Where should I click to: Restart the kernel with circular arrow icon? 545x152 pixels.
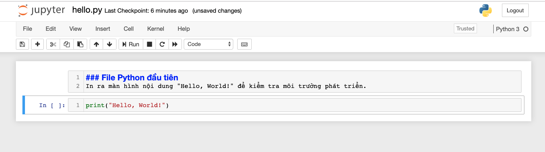[162, 44]
